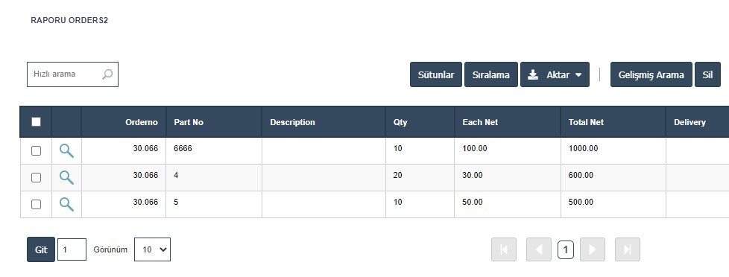Go to next page arrow
The image size is (729, 277).
point(593,249)
